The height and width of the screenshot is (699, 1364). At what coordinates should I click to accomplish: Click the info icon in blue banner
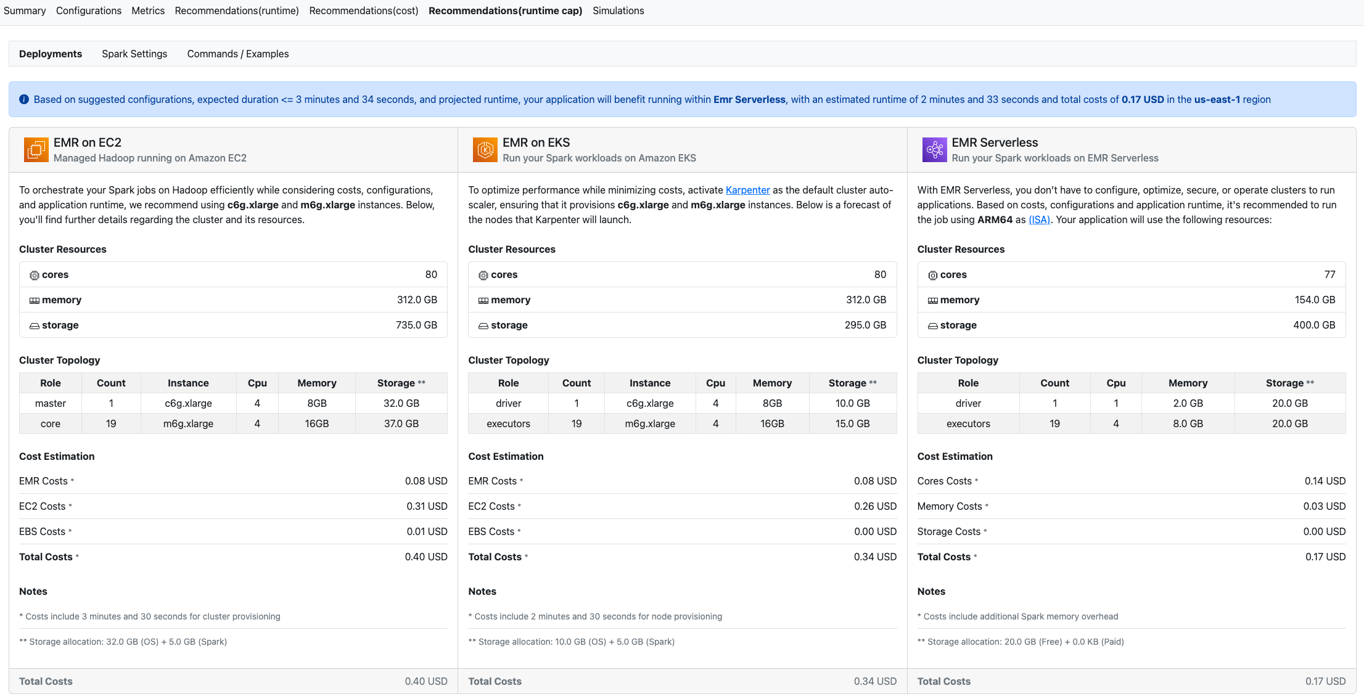(x=24, y=99)
